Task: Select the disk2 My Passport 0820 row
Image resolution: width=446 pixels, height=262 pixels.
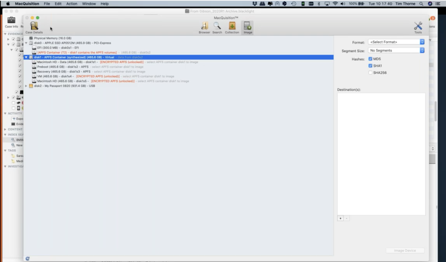Action: (179, 86)
